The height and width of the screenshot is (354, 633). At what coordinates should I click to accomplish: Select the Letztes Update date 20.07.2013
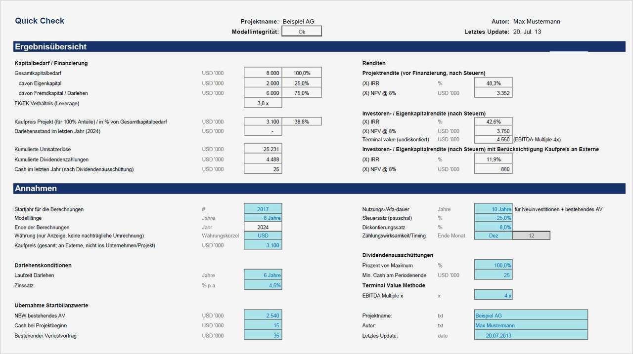click(531, 335)
